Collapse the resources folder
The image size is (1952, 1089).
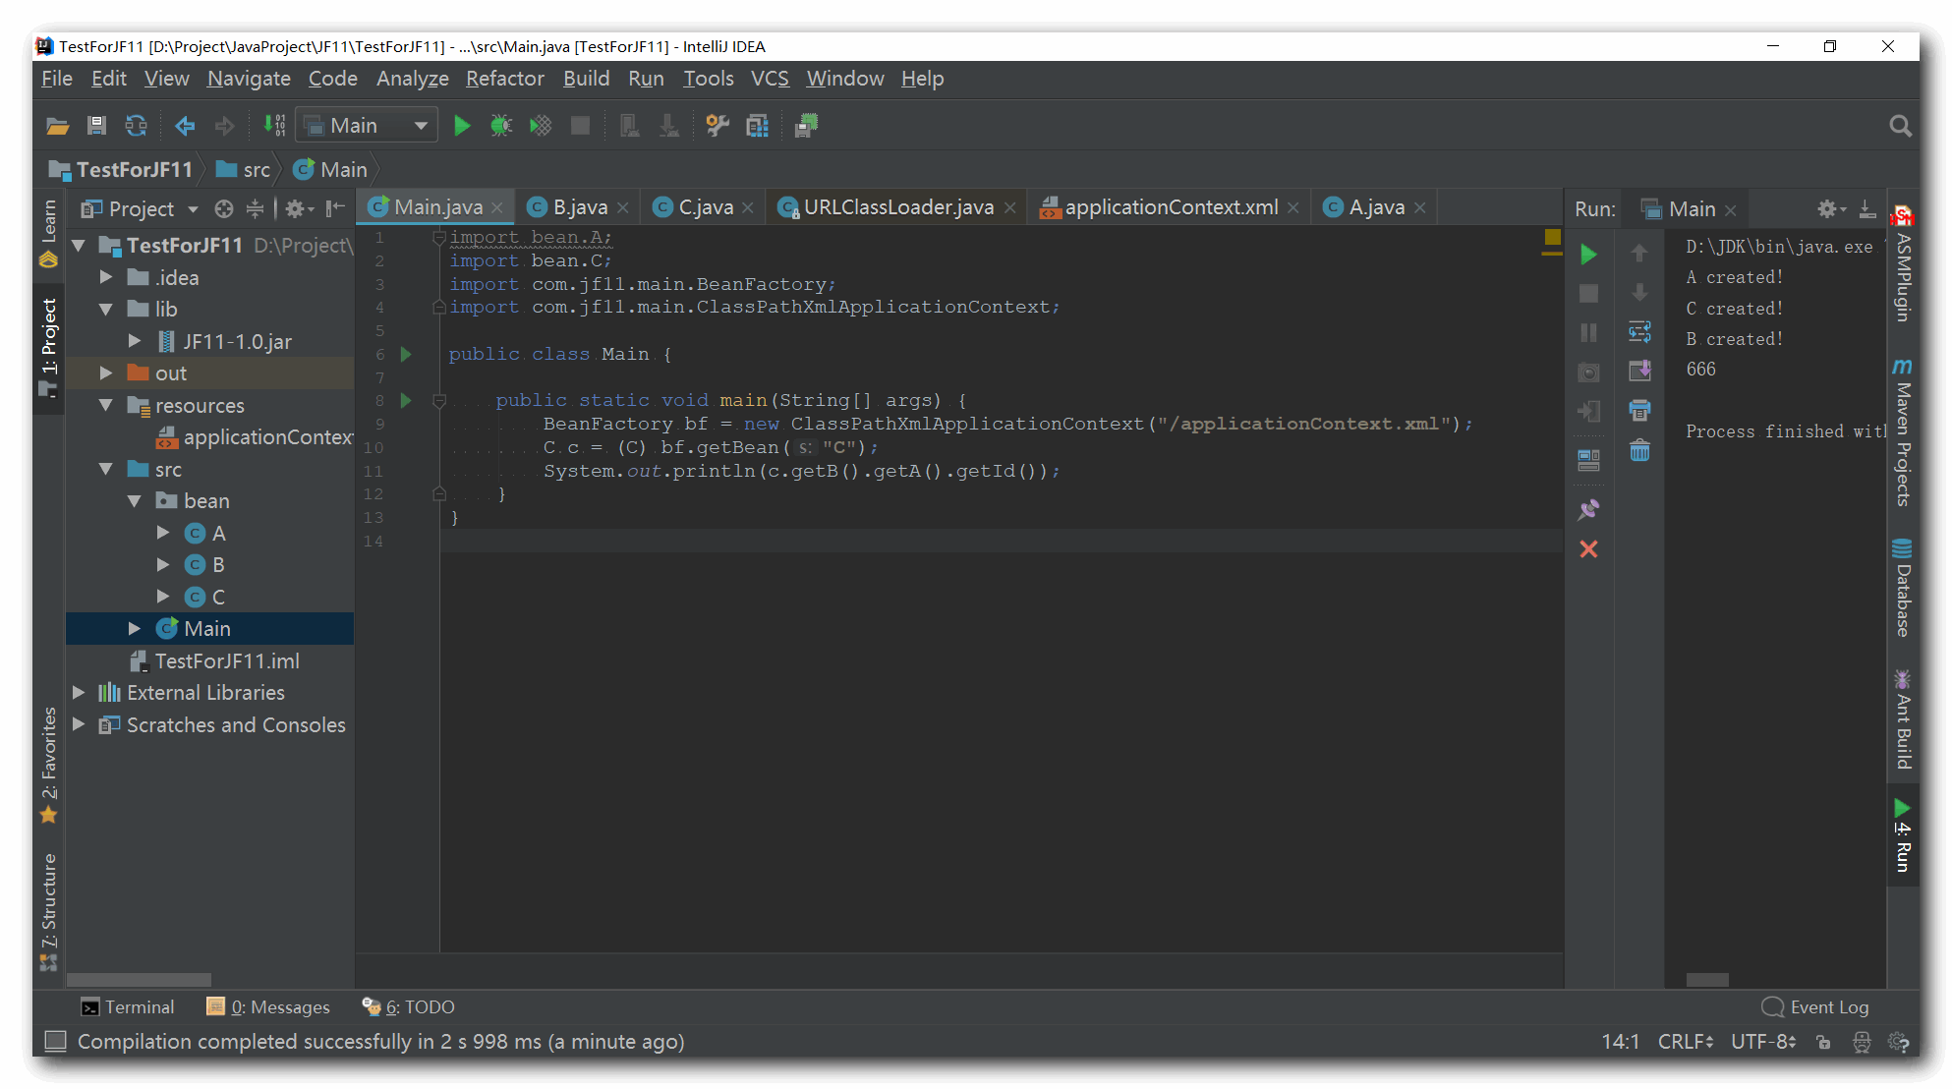tap(106, 405)
